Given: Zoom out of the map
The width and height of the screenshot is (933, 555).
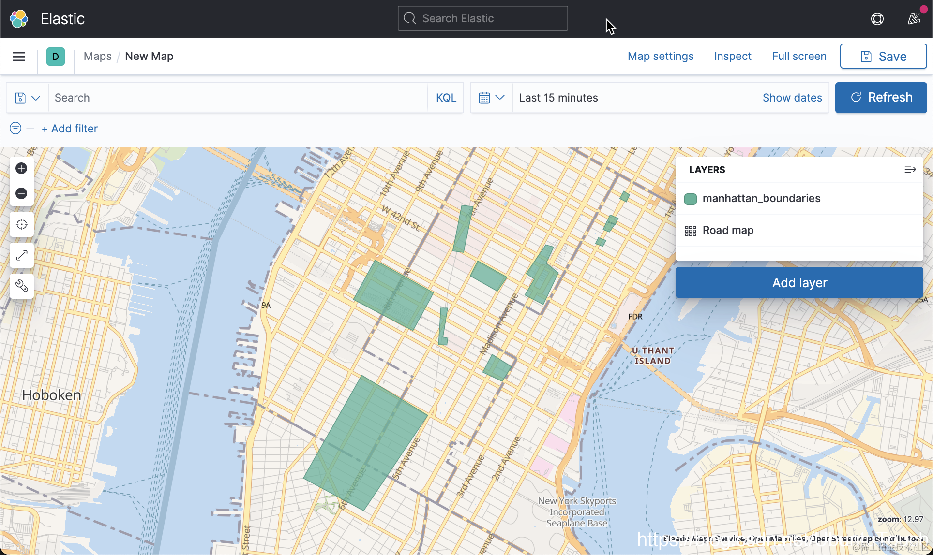Looking at the screenshot, I should pos(21,193).
